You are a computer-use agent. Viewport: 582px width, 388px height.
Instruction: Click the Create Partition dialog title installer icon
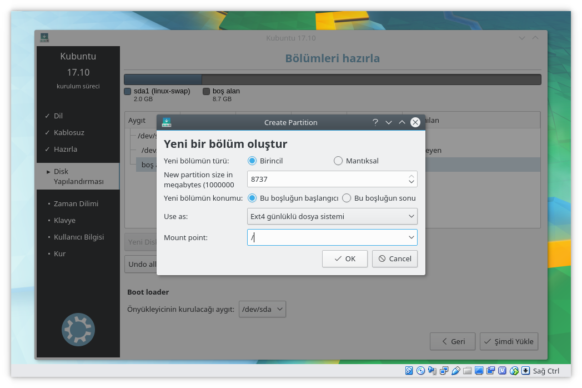(x=167, y=122)
